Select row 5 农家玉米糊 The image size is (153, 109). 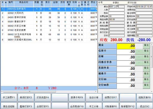click(49, 26)
